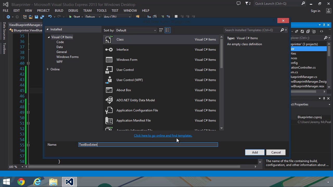Click the Save toolbar icon
The width and height of the screenshot is (333, 187).
pos(36,17)
